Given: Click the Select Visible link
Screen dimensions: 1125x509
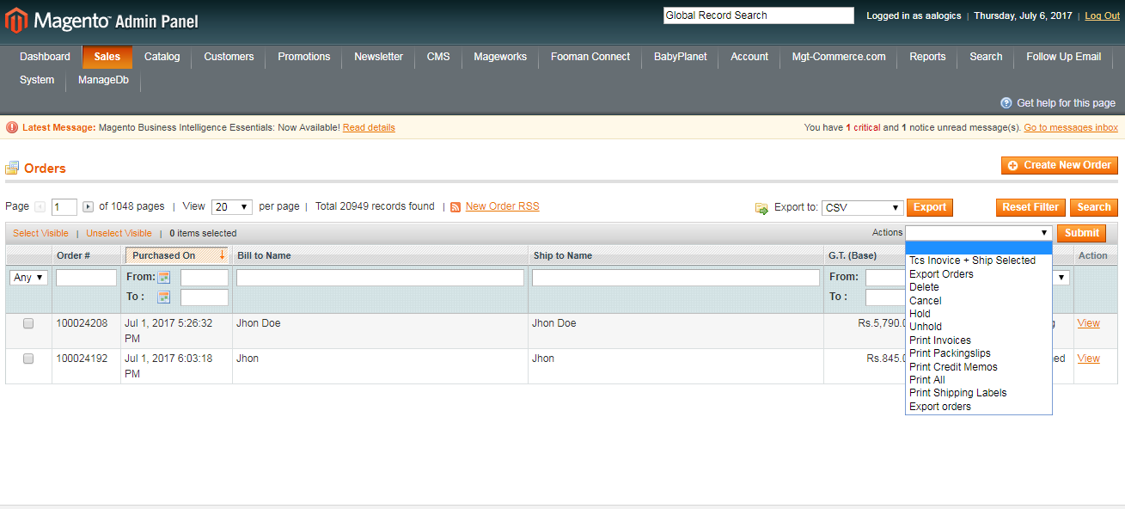Looking at the screenshot, I should (40, 233).
